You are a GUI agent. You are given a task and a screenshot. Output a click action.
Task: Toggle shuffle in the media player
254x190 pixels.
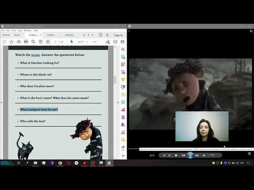point(164,155)
